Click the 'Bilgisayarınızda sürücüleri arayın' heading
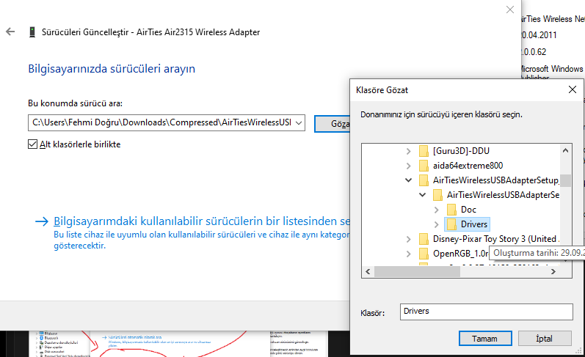Screen dimensions: 585x357 click(112, 69)
